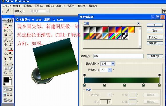166x106 pixels.
Task: Open the 窗口 Window menu
Action: pyautogui.click(x=82, y=6)
